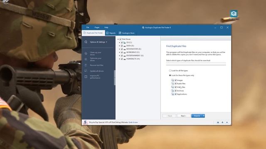Viewport: 266px width, 149px height.
Task: Switch to the Auslogics Store tab
Action: coord(127,33)
